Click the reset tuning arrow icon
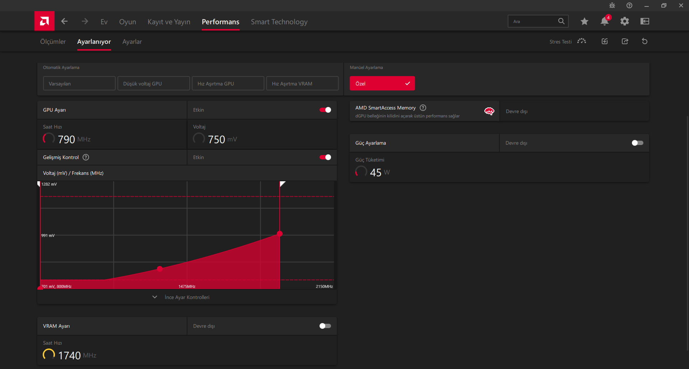Viewport: 689px width, 369px height. [x=645, y=41]
